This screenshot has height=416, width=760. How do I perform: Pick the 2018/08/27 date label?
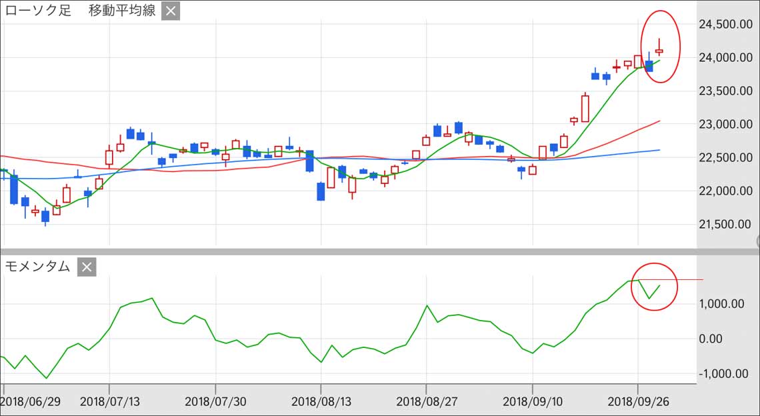point(427,402)
